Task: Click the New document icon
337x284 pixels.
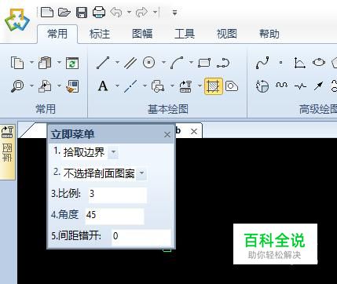Action: point(47,13)
